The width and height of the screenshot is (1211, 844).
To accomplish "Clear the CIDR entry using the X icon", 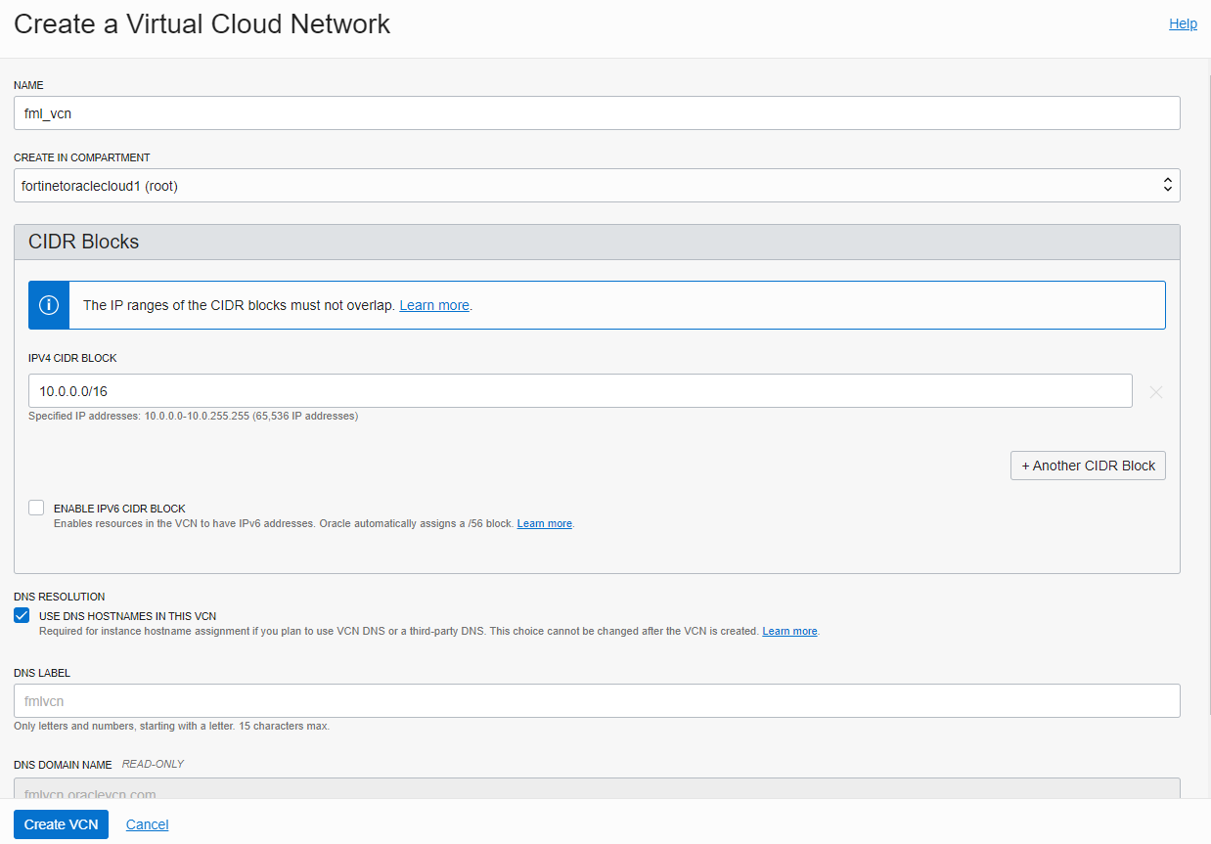I will (x=1155, y=391).
